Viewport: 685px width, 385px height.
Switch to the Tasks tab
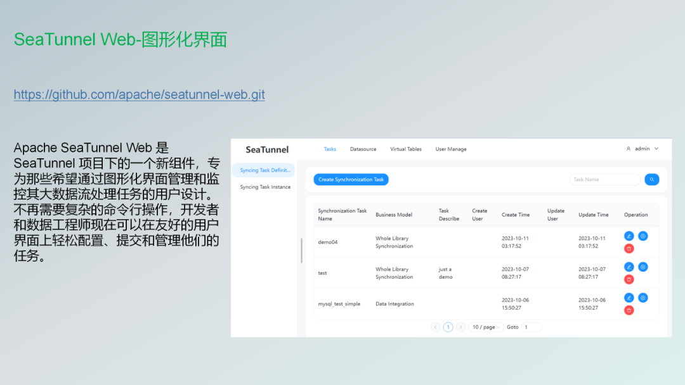330,149
